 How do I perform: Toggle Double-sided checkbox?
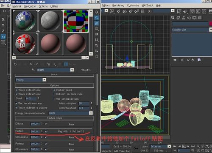tap(54, 90)
